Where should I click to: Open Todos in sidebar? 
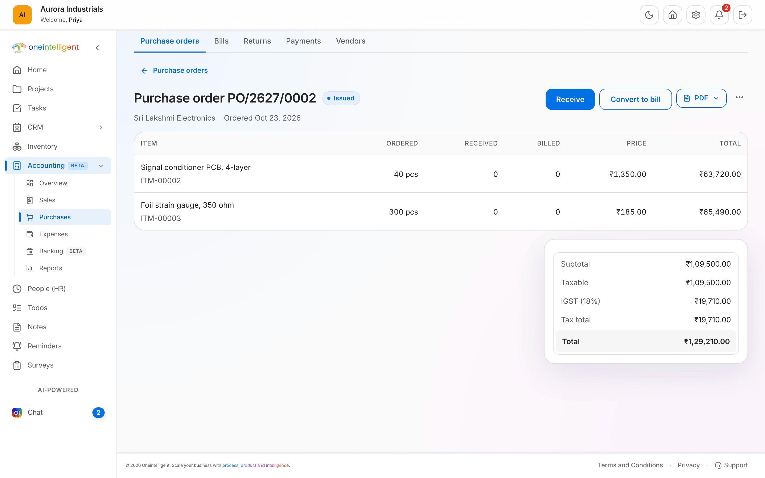pyautogui.click(x=58, y=308)
